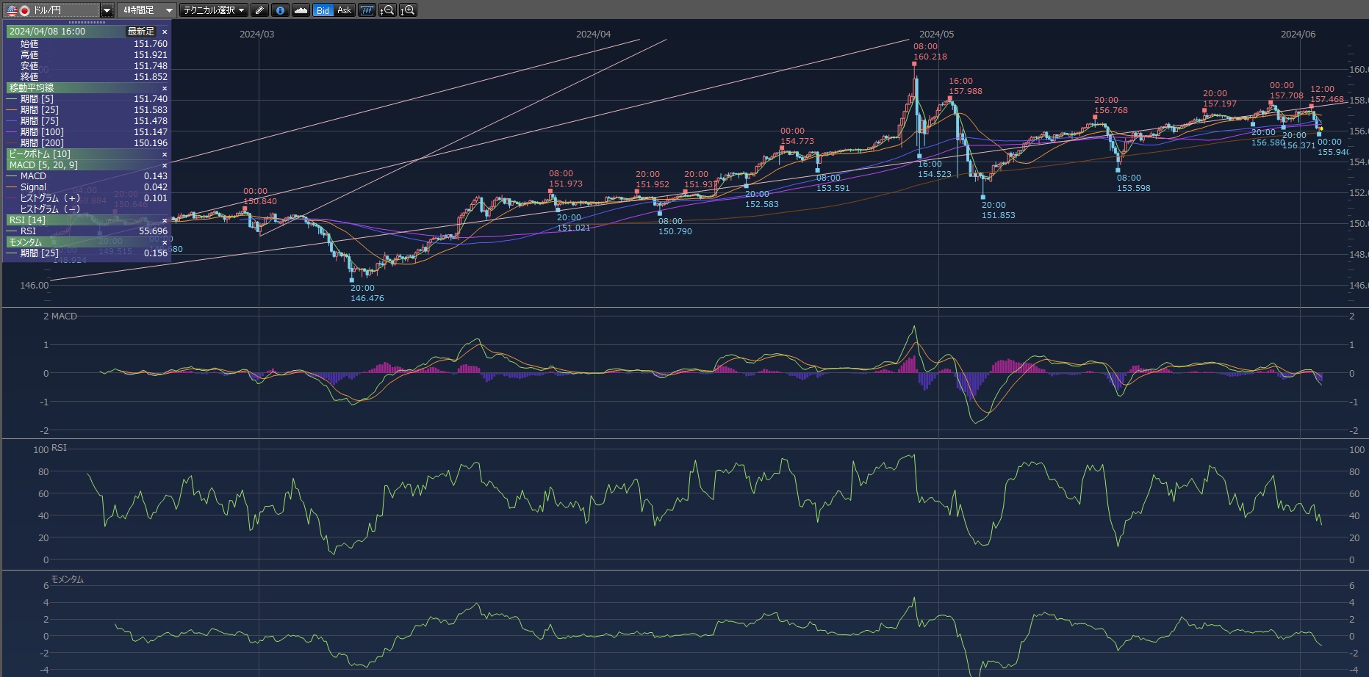
Task: Remove the MACD [5, 20, 9] indicator
Action: [165, 165]
